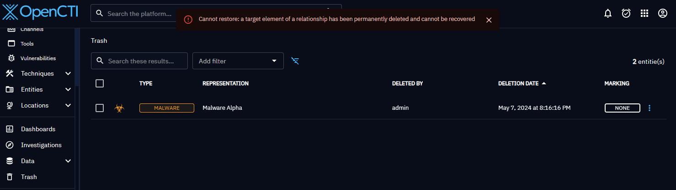Viewport: 676px width, 190px height.
Task: Expand the Entities menu section
Action: click(x=68, y=89)
